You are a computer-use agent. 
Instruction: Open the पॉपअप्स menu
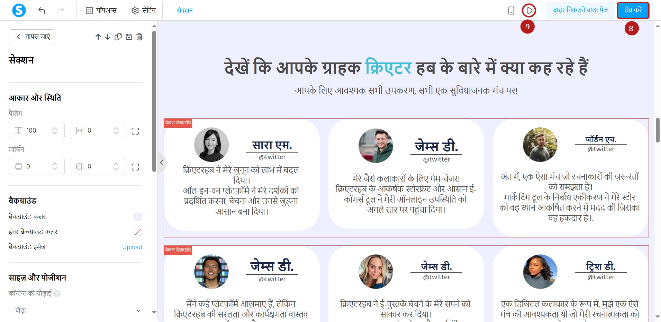[x=101, y=10]
